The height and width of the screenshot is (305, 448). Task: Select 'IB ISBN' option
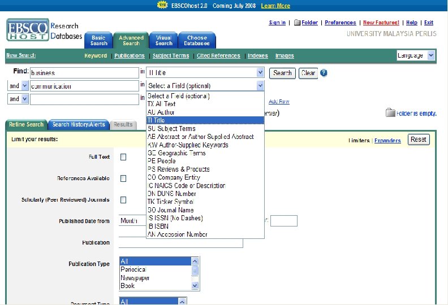pyautogui.click(x=205, y=226)
